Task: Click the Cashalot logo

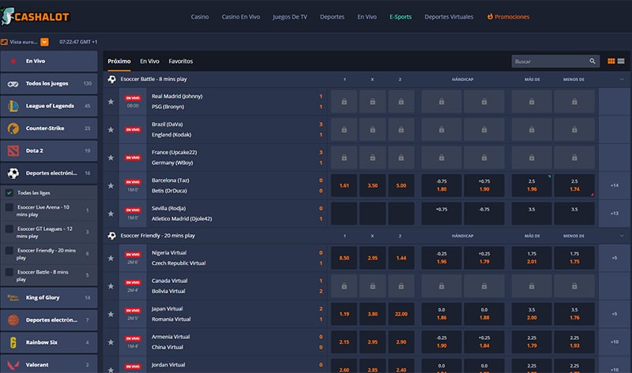Action: click(x=36, y=17)
